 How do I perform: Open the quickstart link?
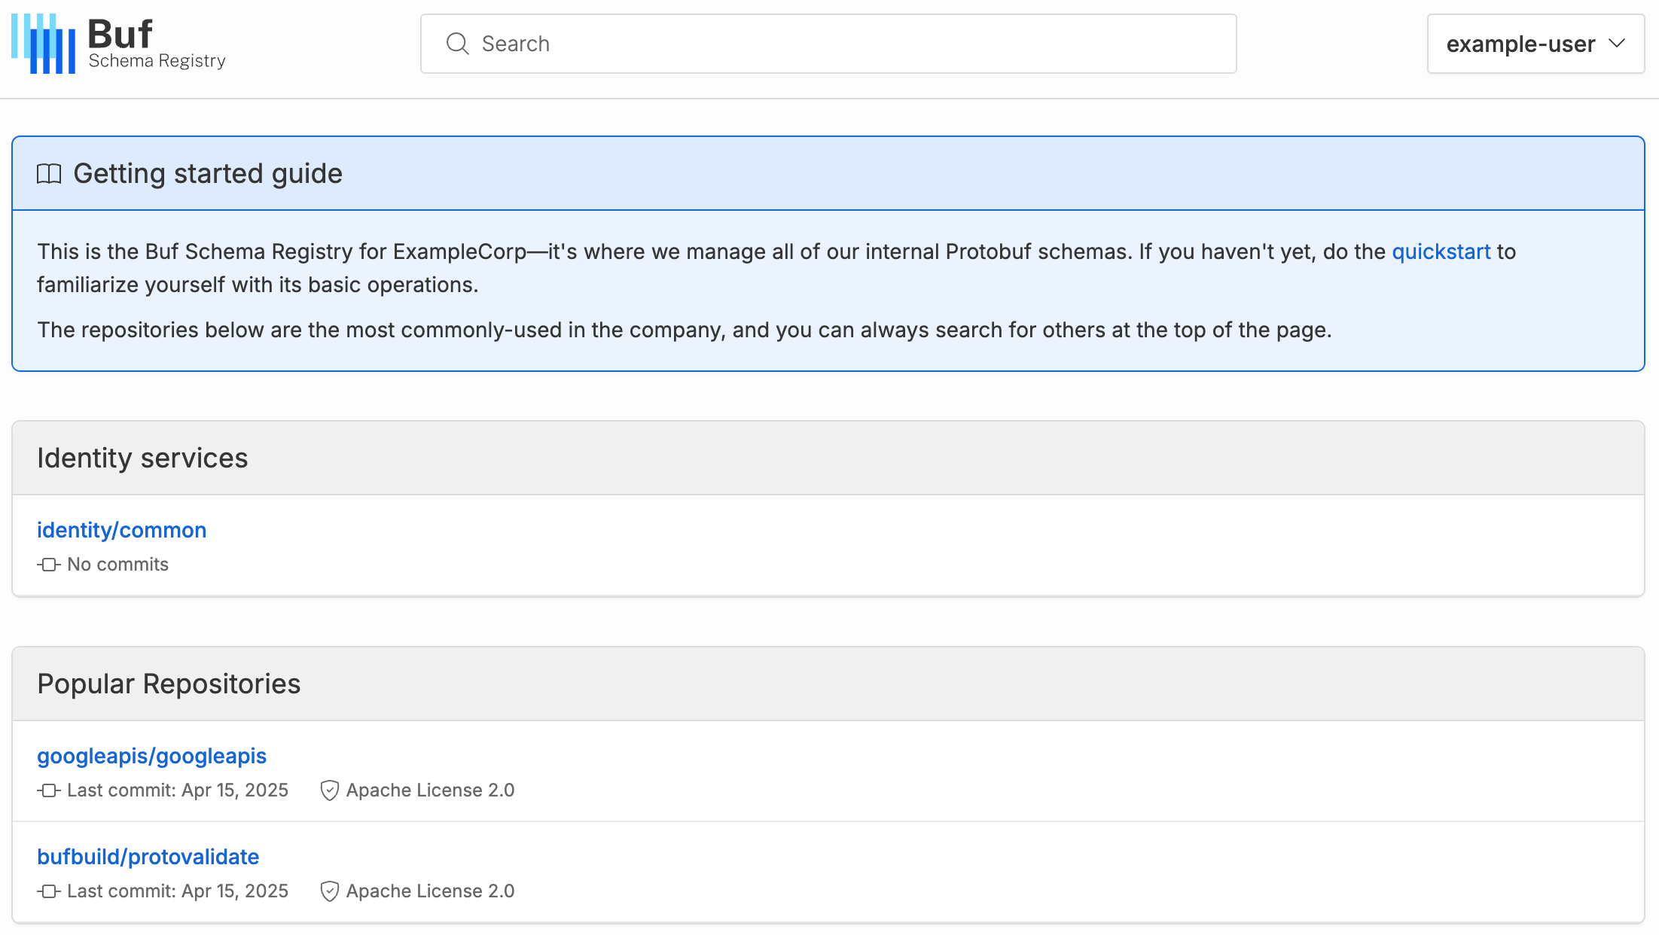click(x=1441, y=251)
